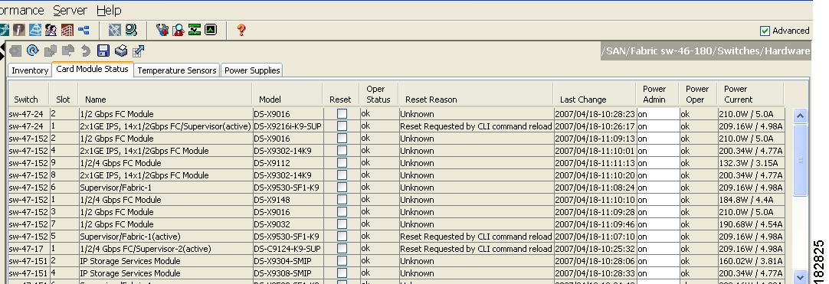Open Power Admin cell for DS-X9304-SMIP row
The width and height of the screenshot is (829, 284).
coord(657,261)
